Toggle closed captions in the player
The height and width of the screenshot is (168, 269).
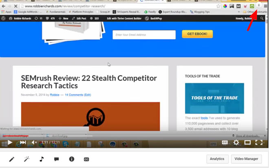coord(225,142)
